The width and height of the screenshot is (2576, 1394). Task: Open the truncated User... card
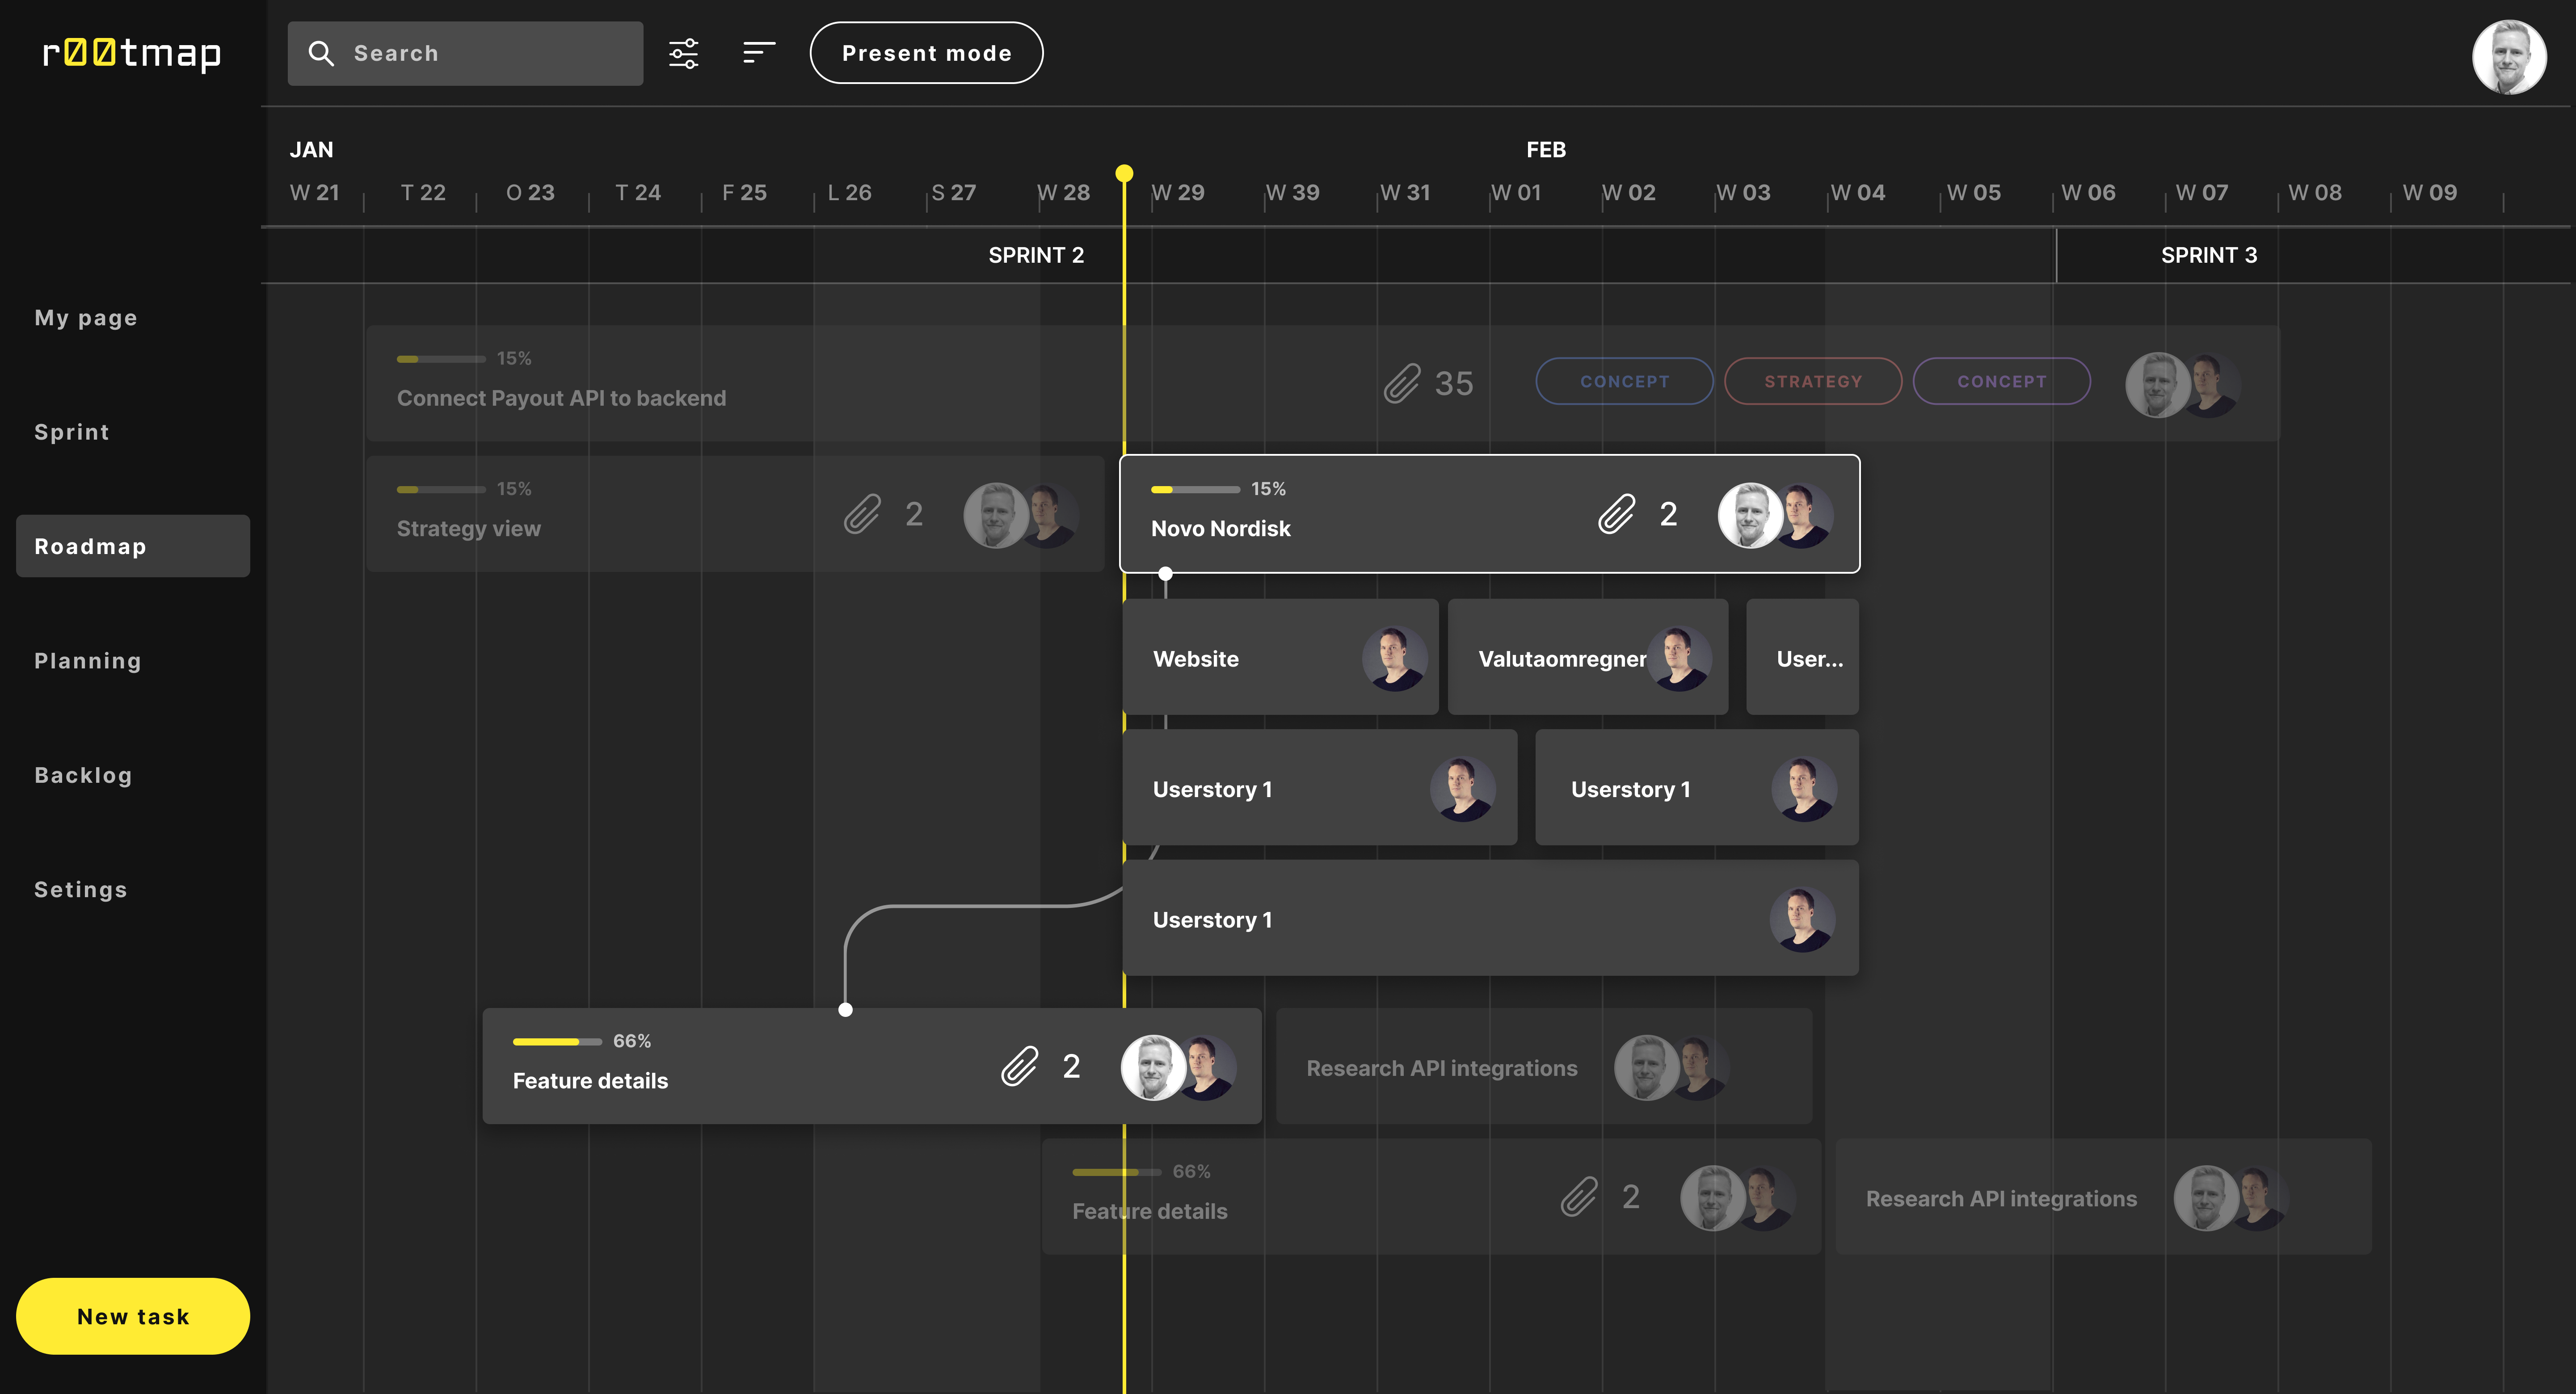click(1802, 657)
